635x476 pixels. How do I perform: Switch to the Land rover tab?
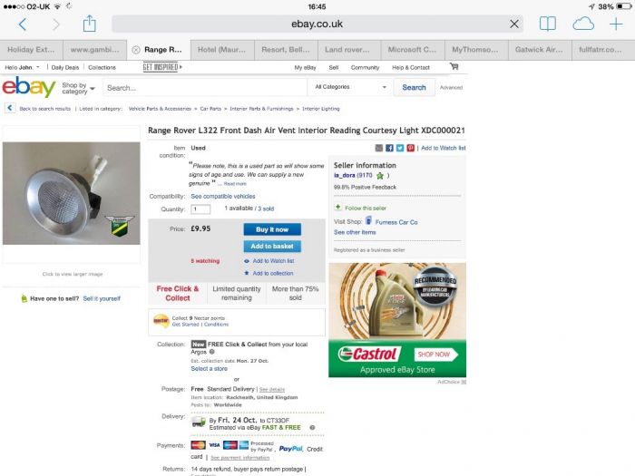349,50
